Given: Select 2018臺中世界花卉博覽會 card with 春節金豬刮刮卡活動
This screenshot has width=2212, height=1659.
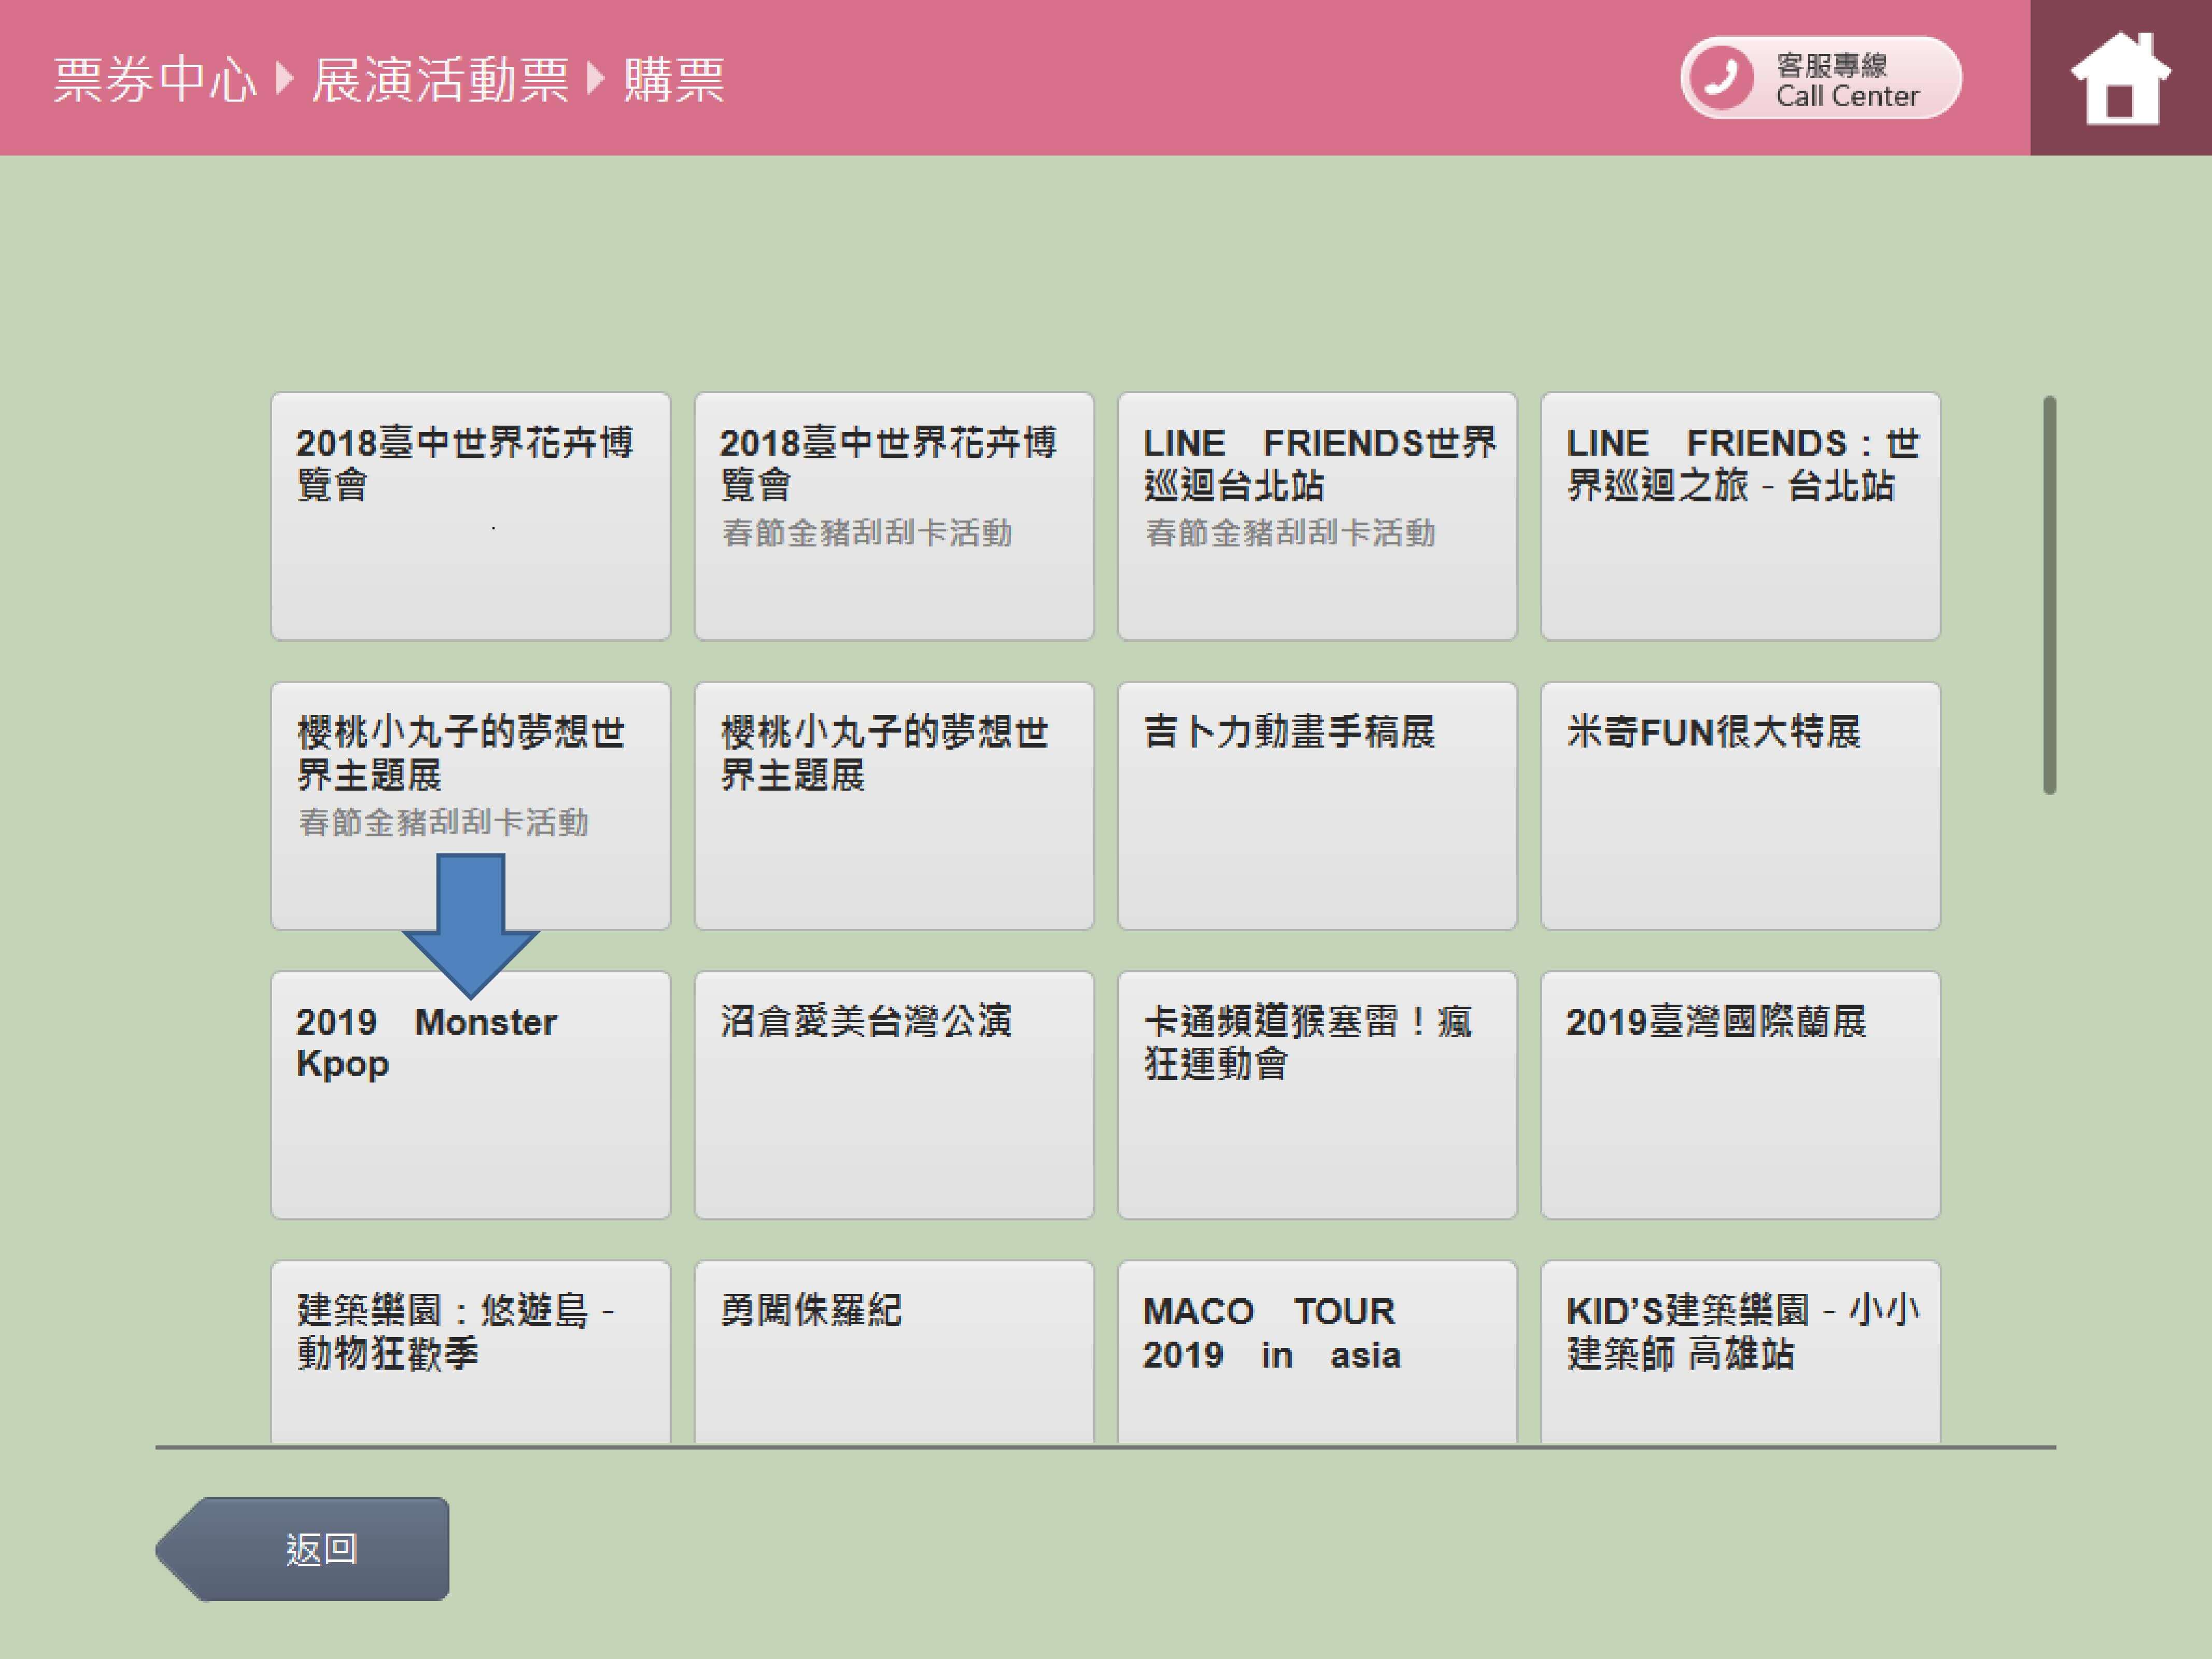Looking at the screenshot, I should 894,516.
